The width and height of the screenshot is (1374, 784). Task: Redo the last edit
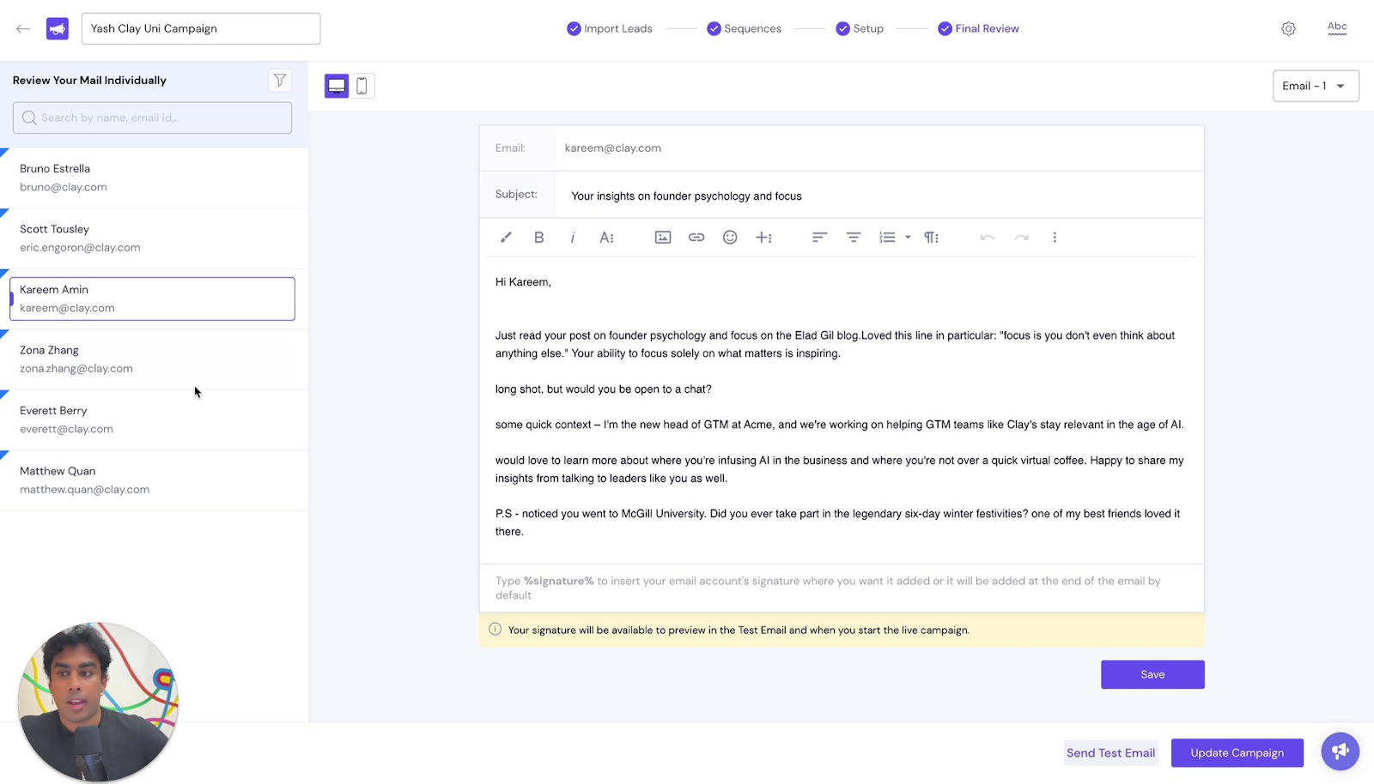click(x=1021, y=238)
